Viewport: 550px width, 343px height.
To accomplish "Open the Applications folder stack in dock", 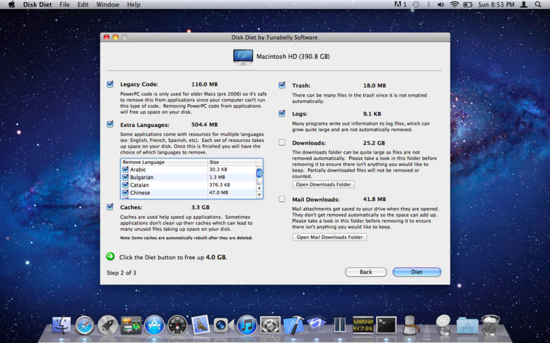I will click(467, 326).
